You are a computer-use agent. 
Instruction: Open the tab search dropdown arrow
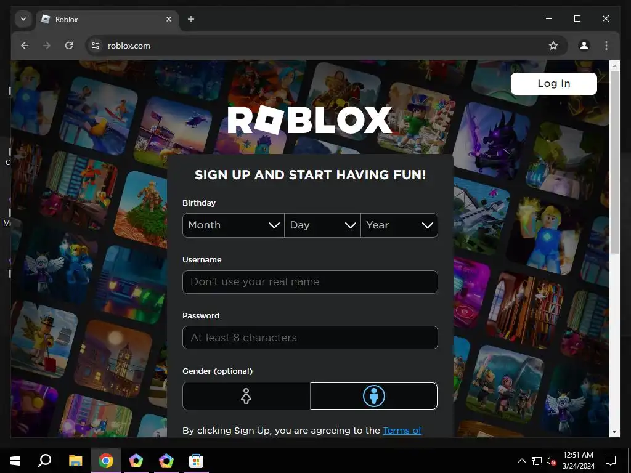[x=23, y=19]
